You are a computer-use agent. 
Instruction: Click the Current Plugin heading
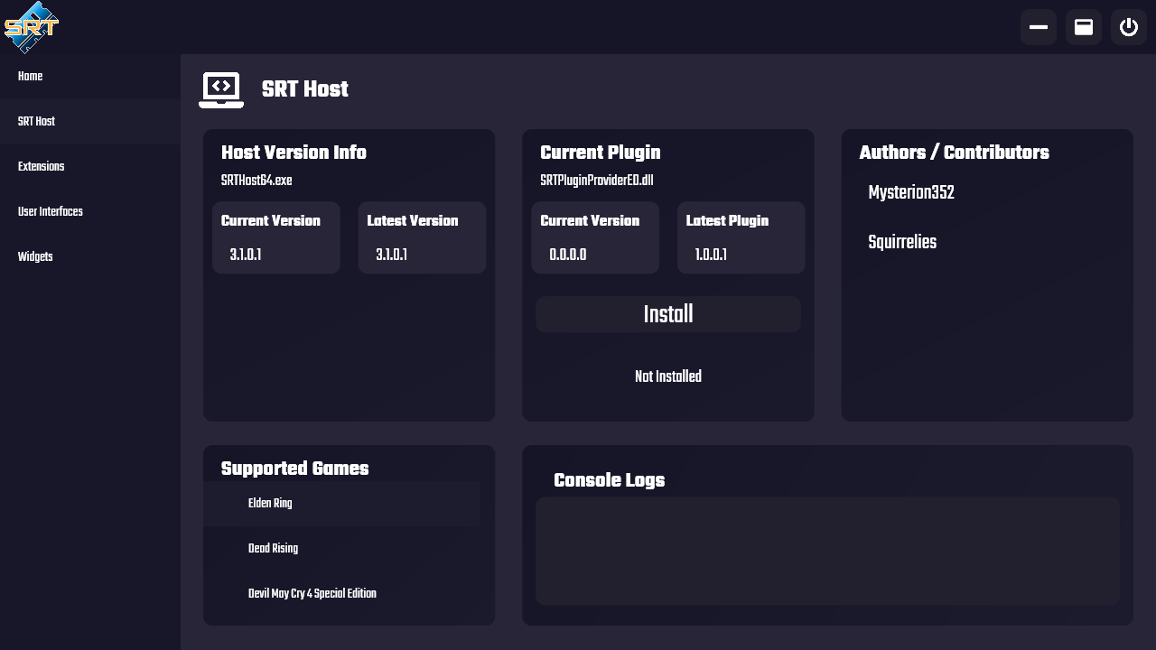(x=601, y=153)
